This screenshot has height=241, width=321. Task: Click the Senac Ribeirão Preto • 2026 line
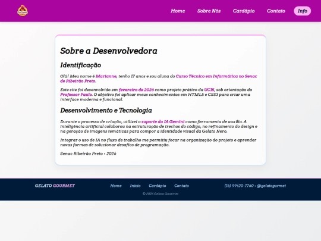coord(88,154)
